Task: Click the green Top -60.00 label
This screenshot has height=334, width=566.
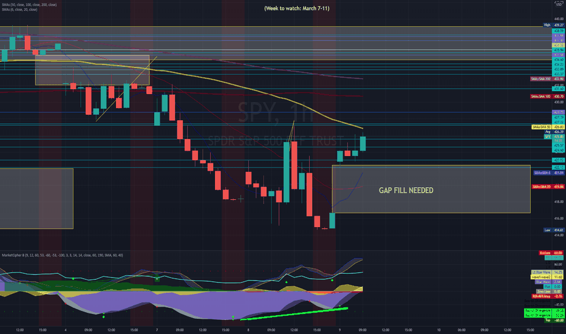Action: click(554, 320)
